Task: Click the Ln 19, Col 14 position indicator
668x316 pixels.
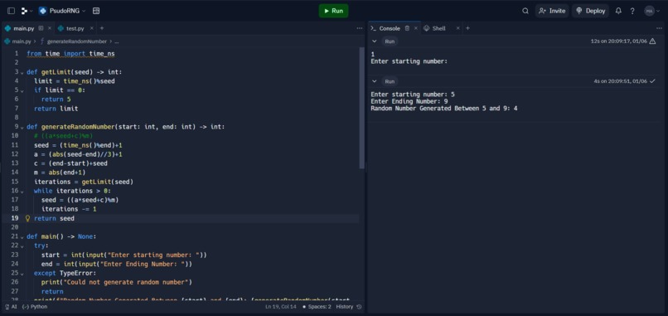Action: [x=280, y=307]
